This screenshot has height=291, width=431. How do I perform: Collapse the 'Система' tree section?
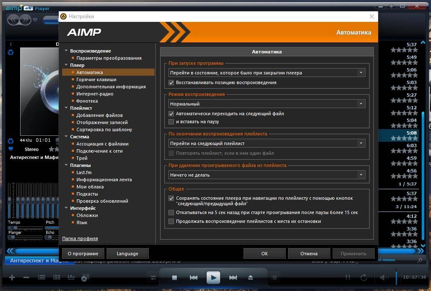66,136
